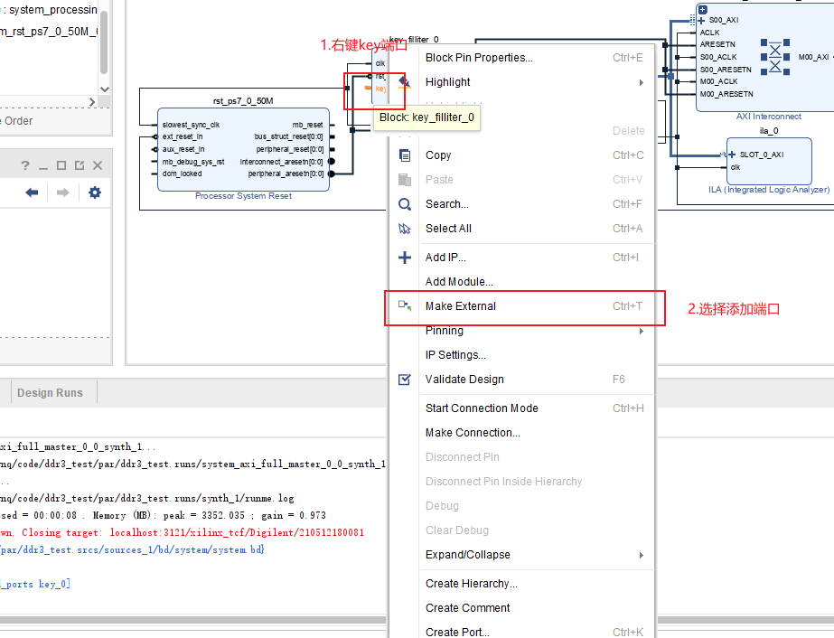Open the Highlight submenu
The image size is (834, 638).
521,82
